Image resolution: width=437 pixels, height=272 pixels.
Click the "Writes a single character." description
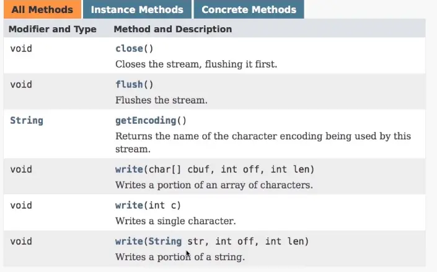click(x=177, y=221)
